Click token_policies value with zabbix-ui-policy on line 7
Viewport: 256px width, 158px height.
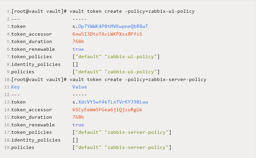pyautogui.click(x=116, y=57)
